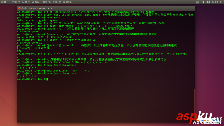Open the 文件(F) menu

click(16, 2)
